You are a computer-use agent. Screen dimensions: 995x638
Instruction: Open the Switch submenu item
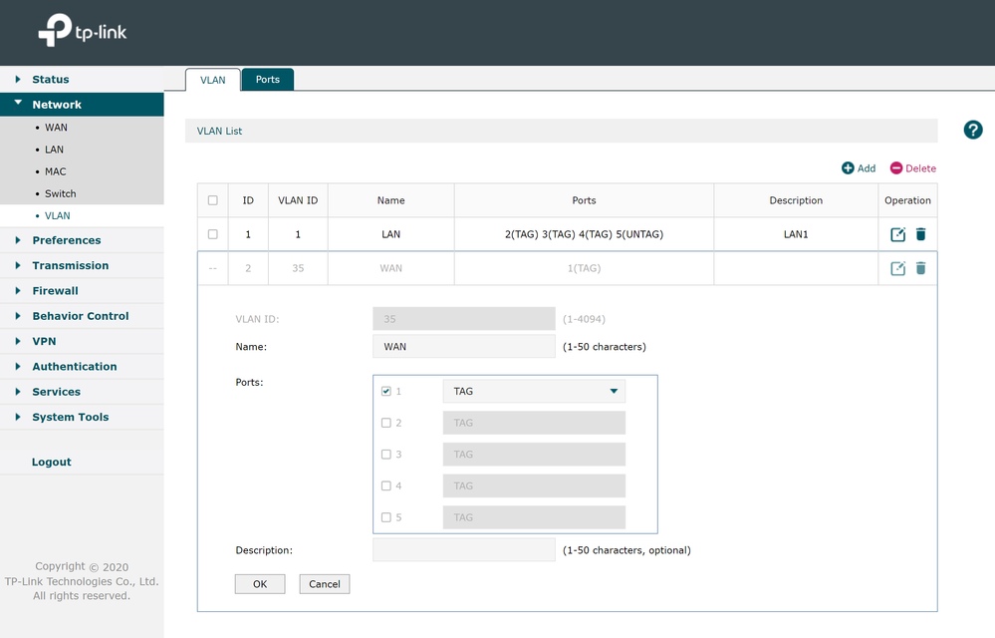(x=60, y=193)
